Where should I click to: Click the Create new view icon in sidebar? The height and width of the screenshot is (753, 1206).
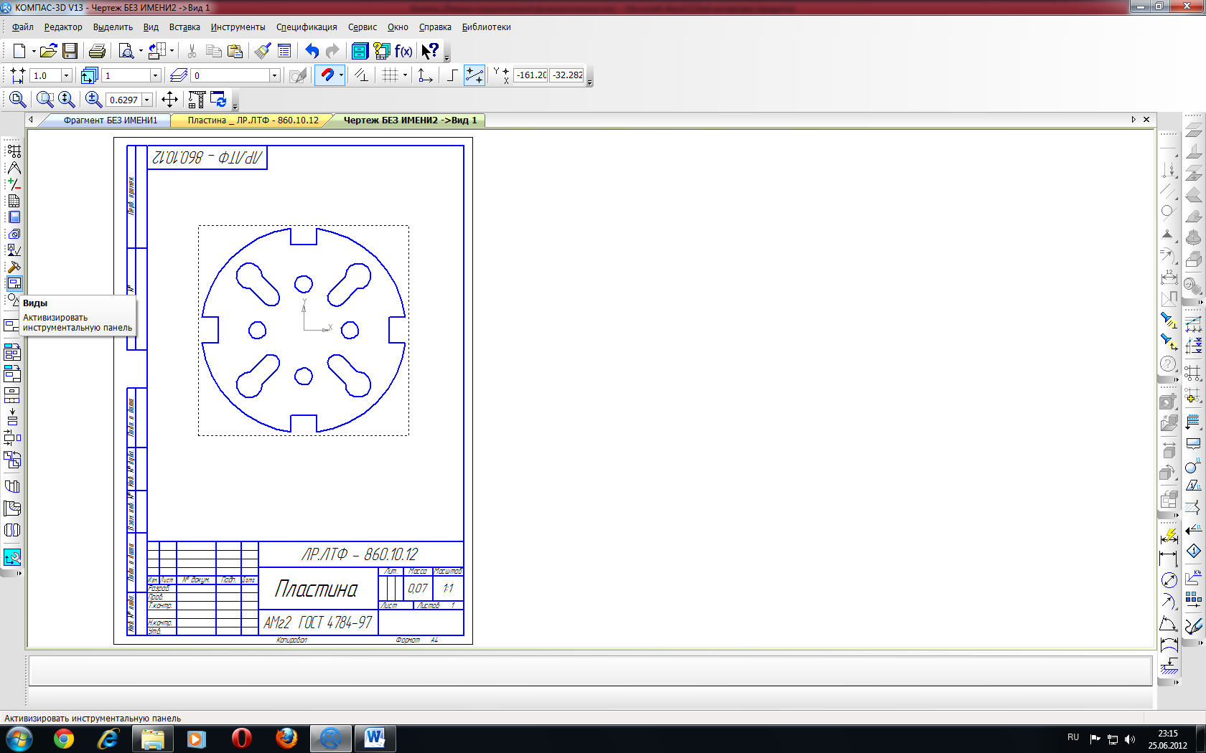(x=12, y=326)
